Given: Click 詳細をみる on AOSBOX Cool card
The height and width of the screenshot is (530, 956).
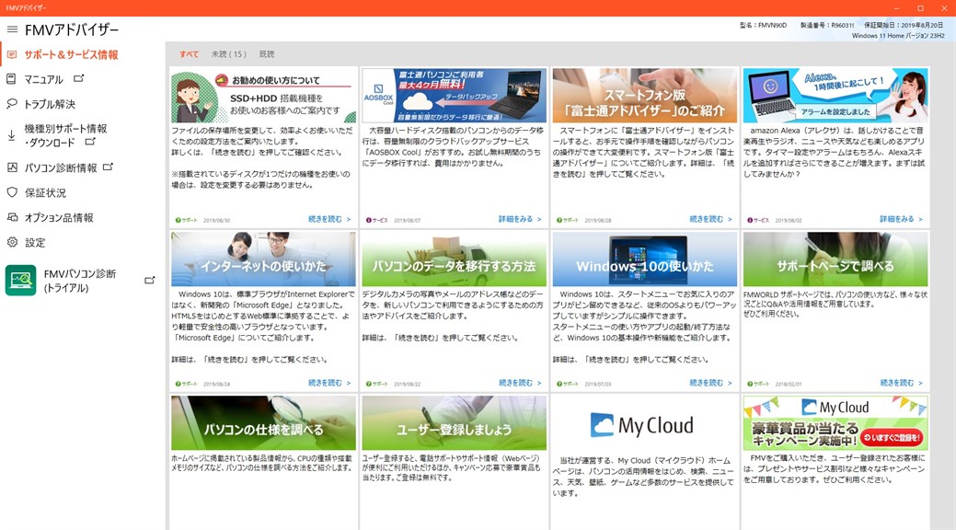Looking at the screenshot, I should pyautogui.click(x=520, y=219).
